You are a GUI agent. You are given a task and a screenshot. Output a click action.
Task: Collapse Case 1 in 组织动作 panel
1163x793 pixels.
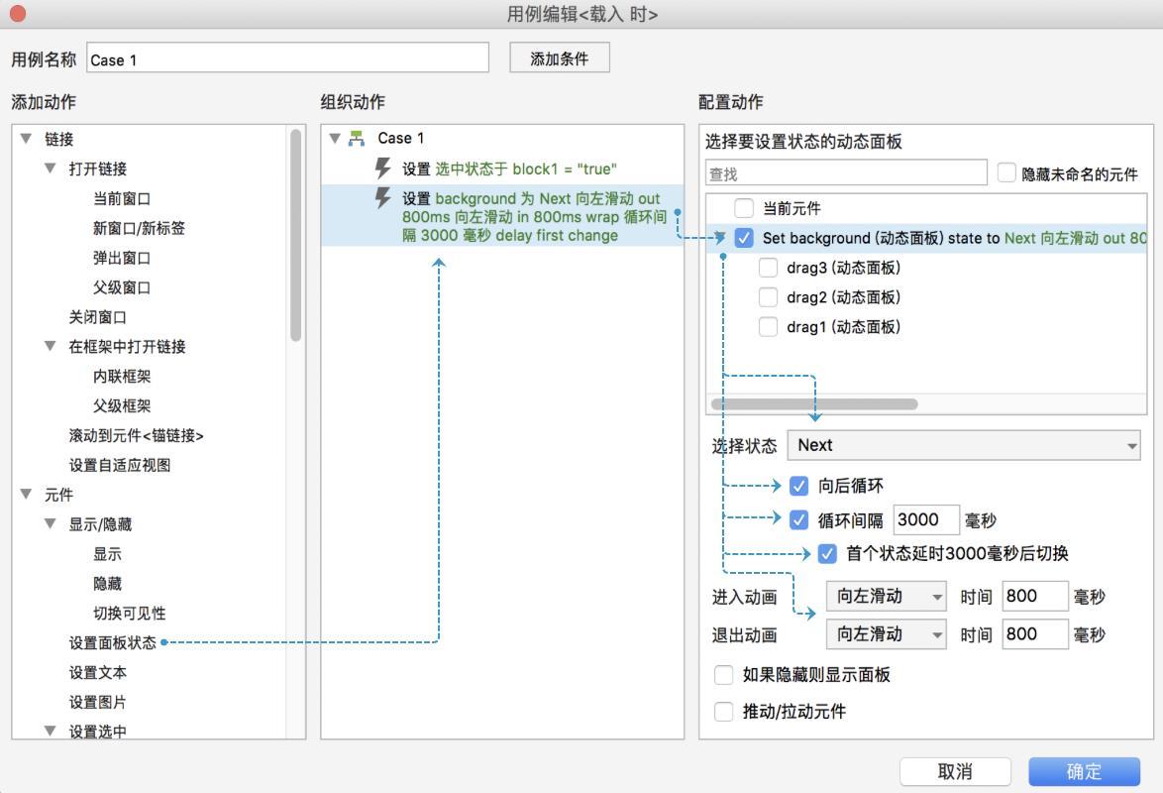pos(335,138)
